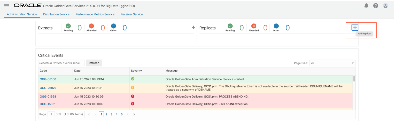Select date Jun 15 2023 10:31:31
The image size is (395, 121).
(x=88, y=88)
